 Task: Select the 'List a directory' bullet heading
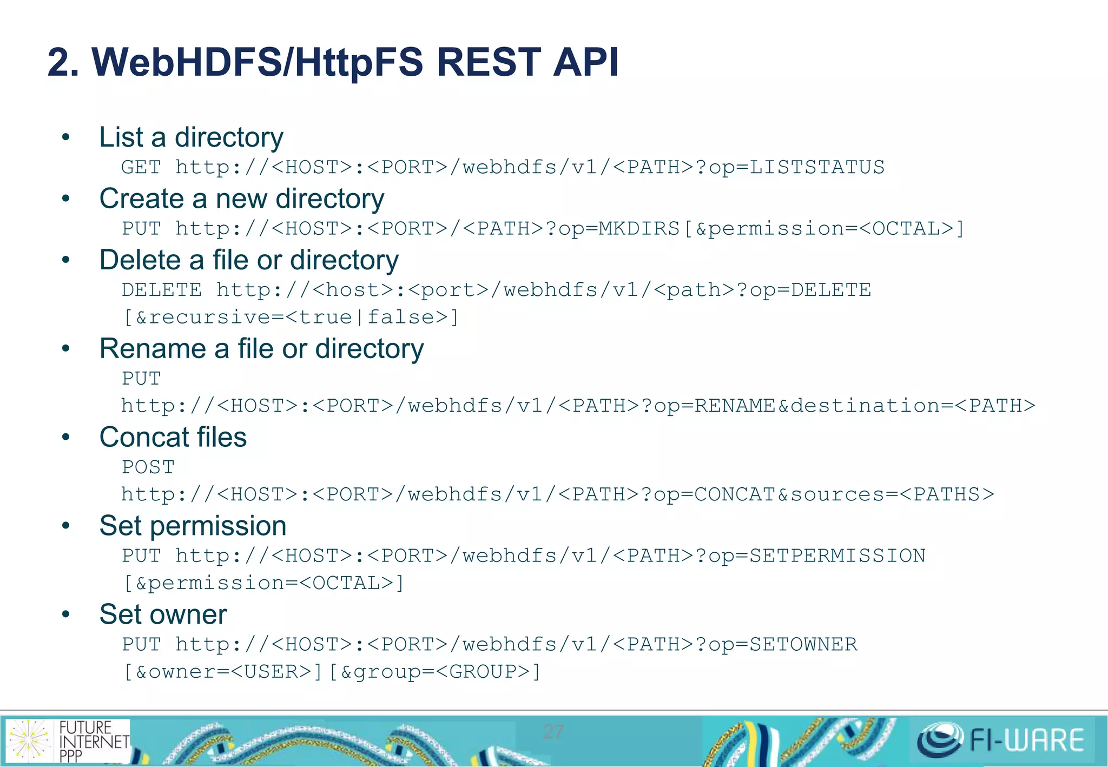click(191, 137)
